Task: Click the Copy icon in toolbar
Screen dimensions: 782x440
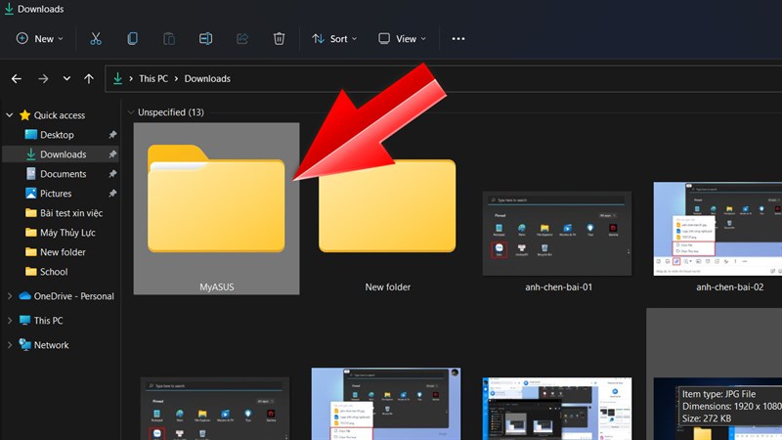Action: [x=132, y=38]
